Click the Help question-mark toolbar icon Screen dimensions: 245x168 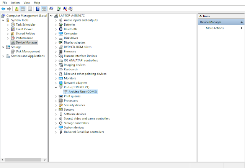(38, 9)
